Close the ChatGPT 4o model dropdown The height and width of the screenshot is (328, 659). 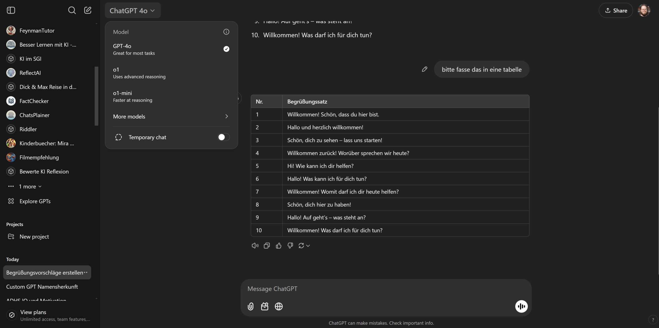tap(132, 11)
